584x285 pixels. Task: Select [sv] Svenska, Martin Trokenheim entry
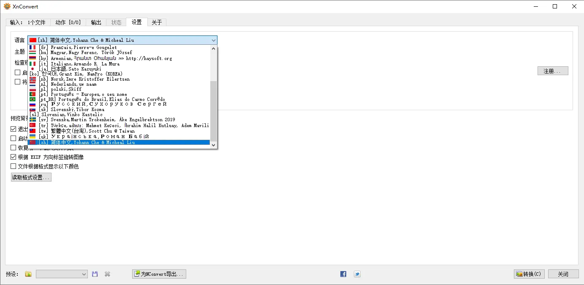click(x=119, y=119)
